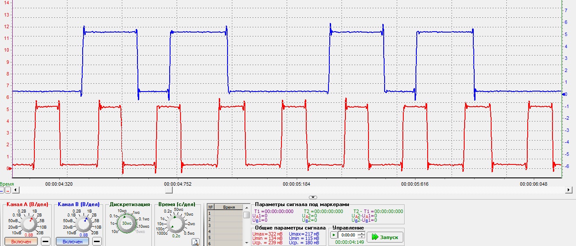Click the T2 =00:00:00:000 marker readout

tap(323, 211)
